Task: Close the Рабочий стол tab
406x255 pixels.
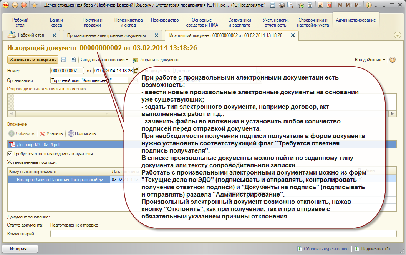Action: (55, 35)
